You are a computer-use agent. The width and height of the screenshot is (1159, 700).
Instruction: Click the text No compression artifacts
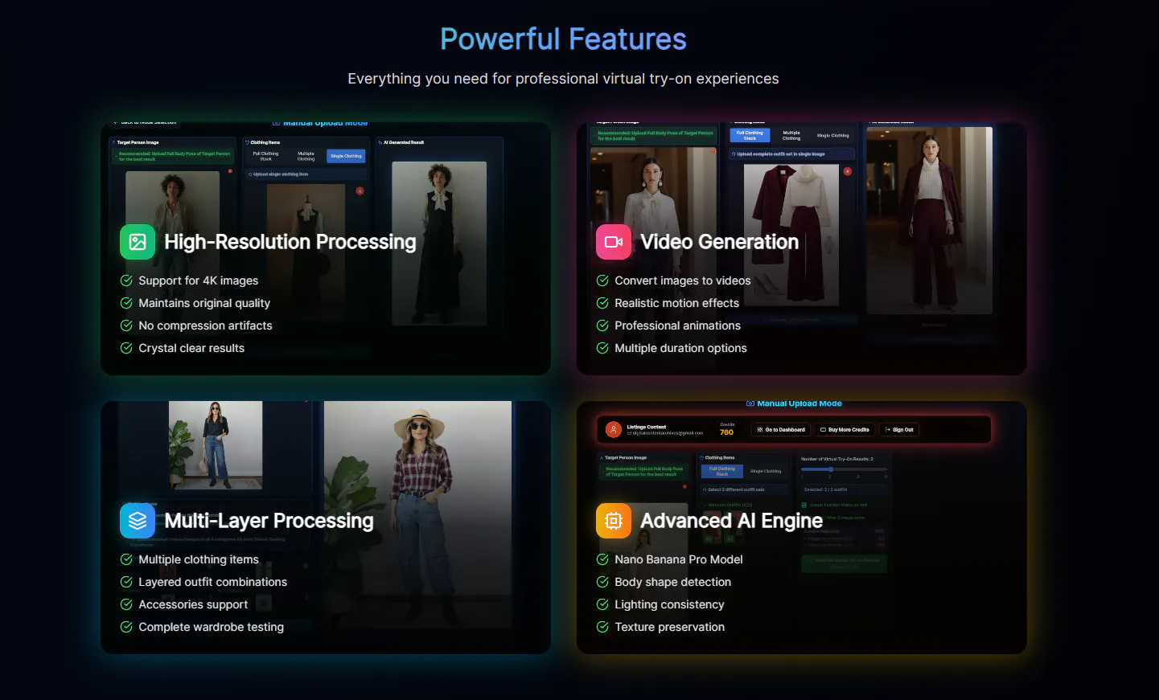205,325
